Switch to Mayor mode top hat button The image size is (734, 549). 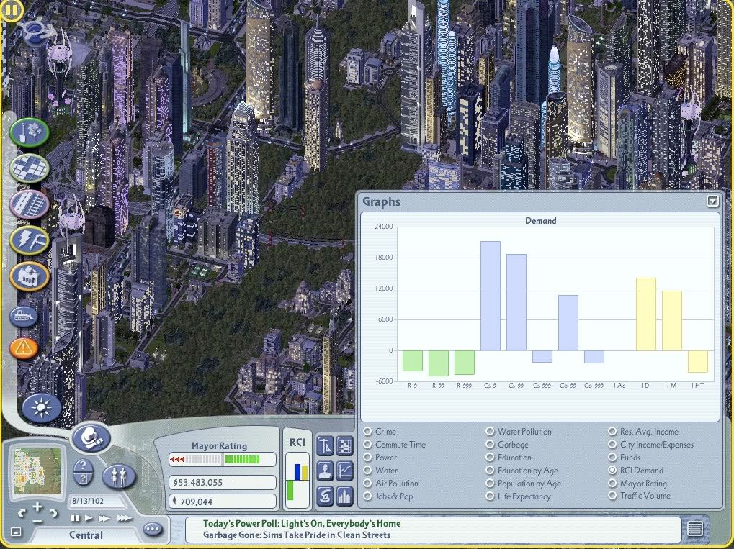(x=91, y=437)
